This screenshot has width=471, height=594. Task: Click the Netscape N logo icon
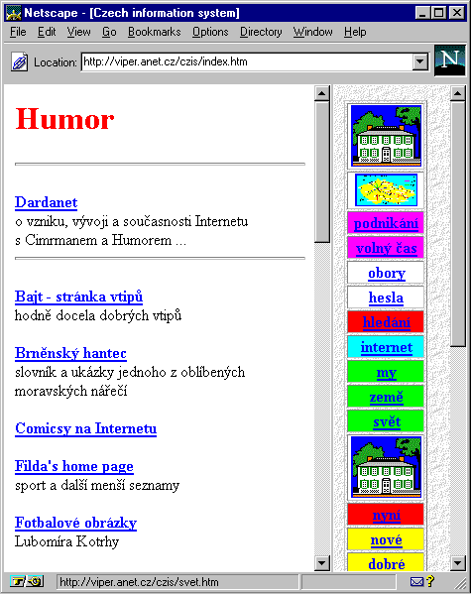(450, 60)
